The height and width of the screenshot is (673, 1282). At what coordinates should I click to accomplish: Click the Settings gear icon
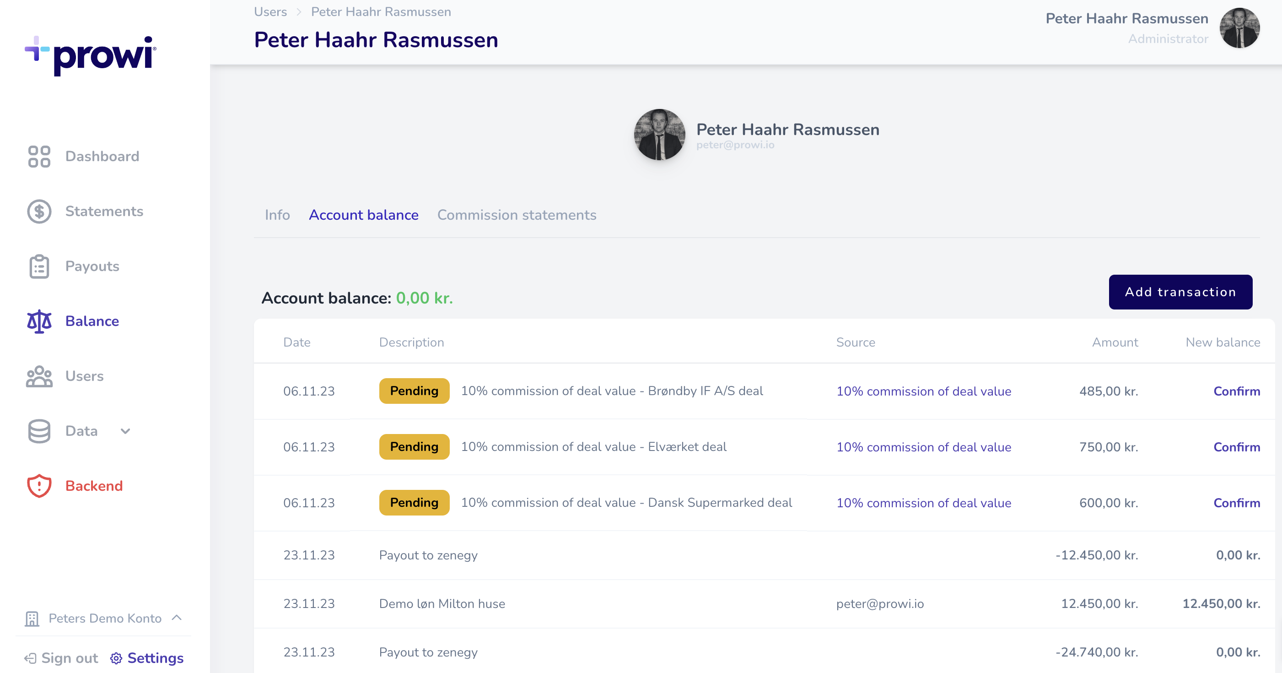coord(116,658)
